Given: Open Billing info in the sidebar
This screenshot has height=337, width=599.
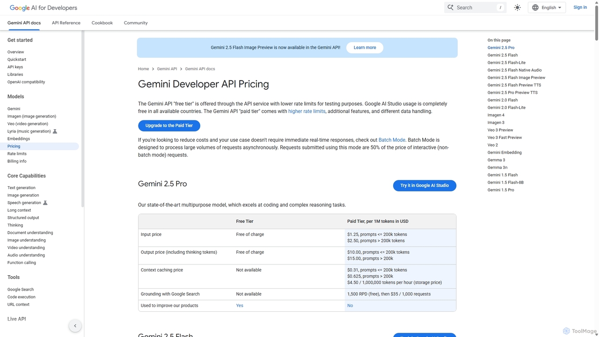Looking at the screenshot, I should [x=17, y=161].
